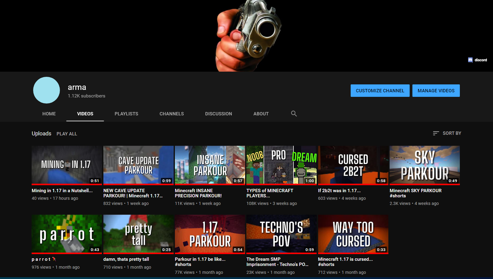Go to the Channels tab
The image size is (493, 279).
(172, 114)
